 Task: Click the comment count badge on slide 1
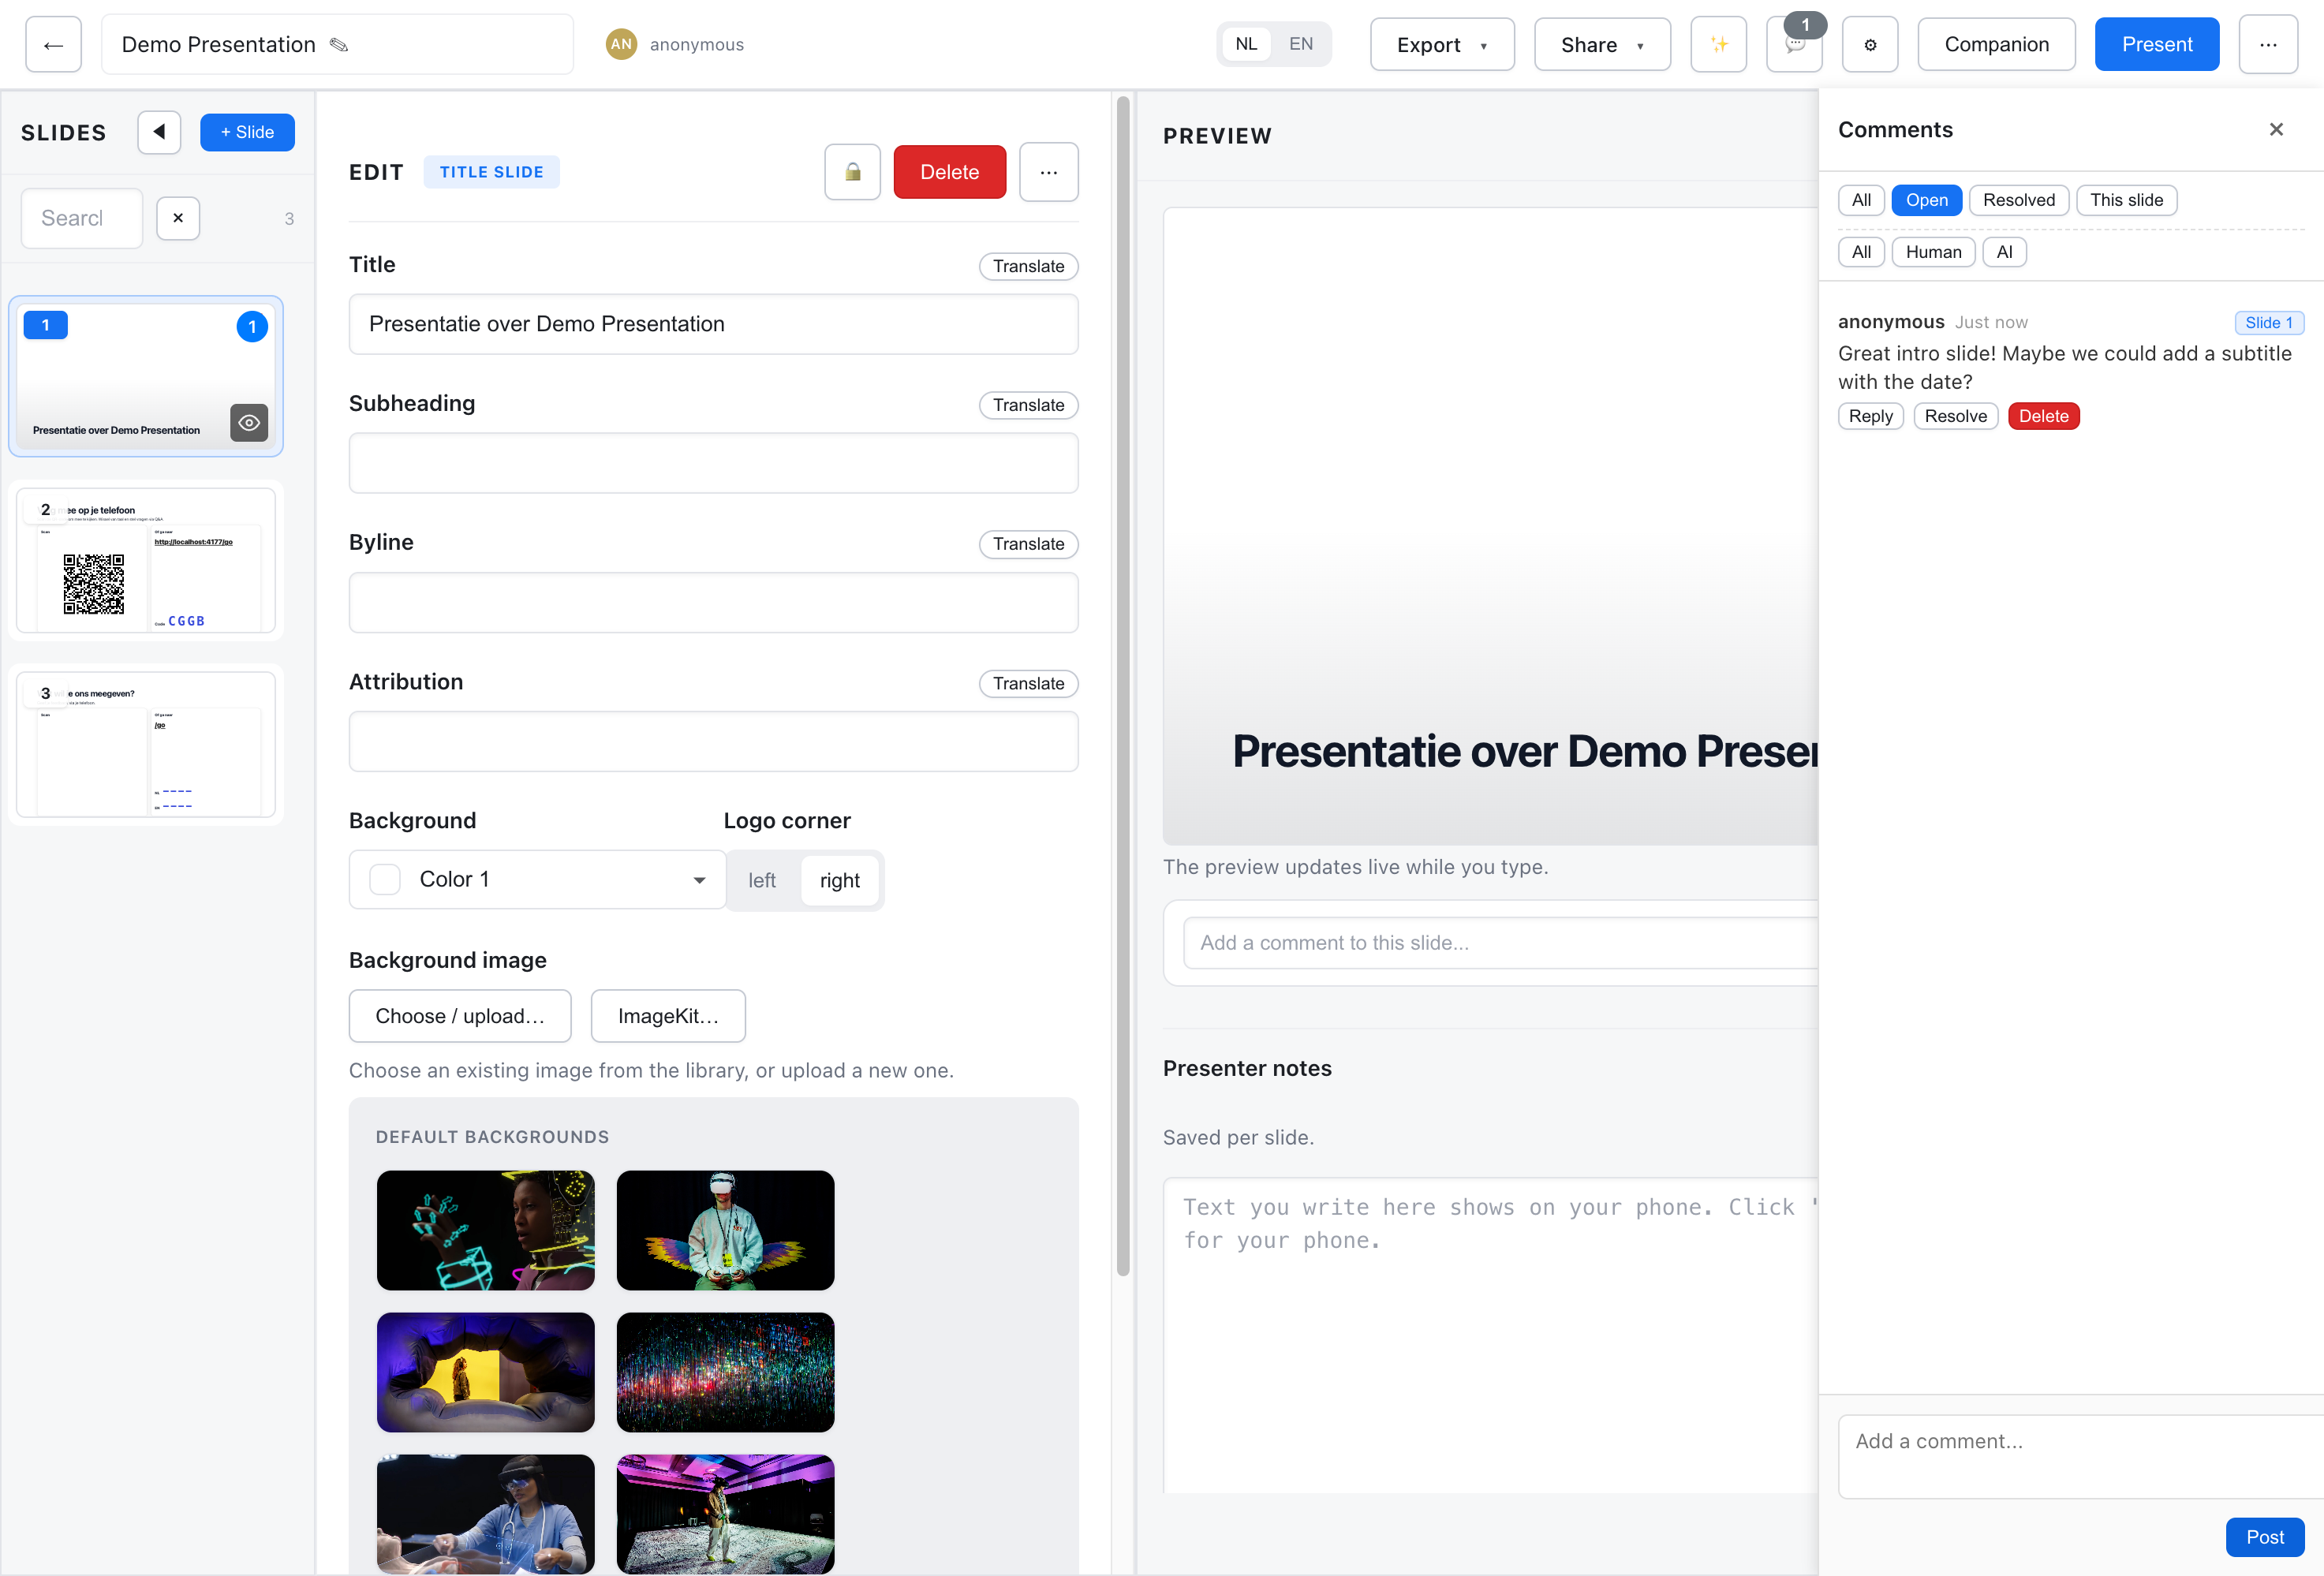(x=252, y=326)
